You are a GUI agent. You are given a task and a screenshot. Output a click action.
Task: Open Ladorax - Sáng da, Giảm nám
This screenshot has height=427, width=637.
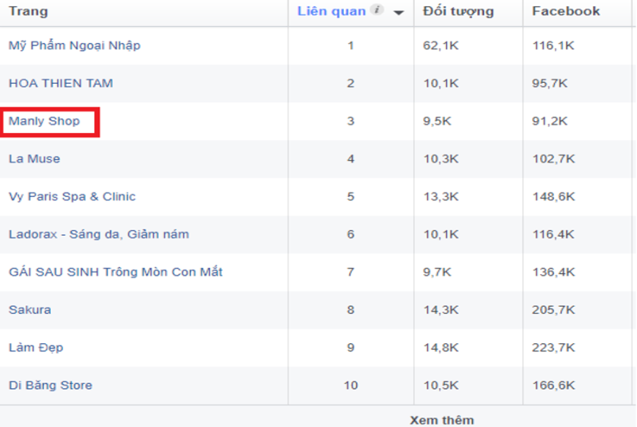pos(99,234)
